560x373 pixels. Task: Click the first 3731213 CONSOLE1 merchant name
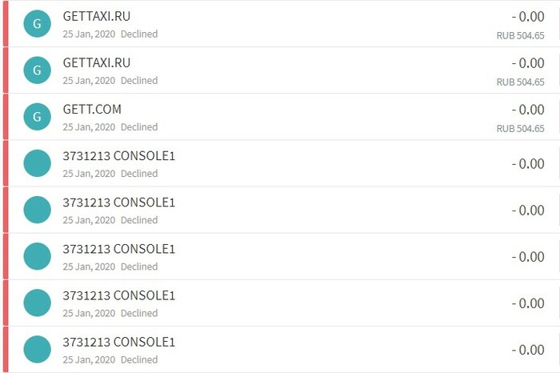coord(118,156)
